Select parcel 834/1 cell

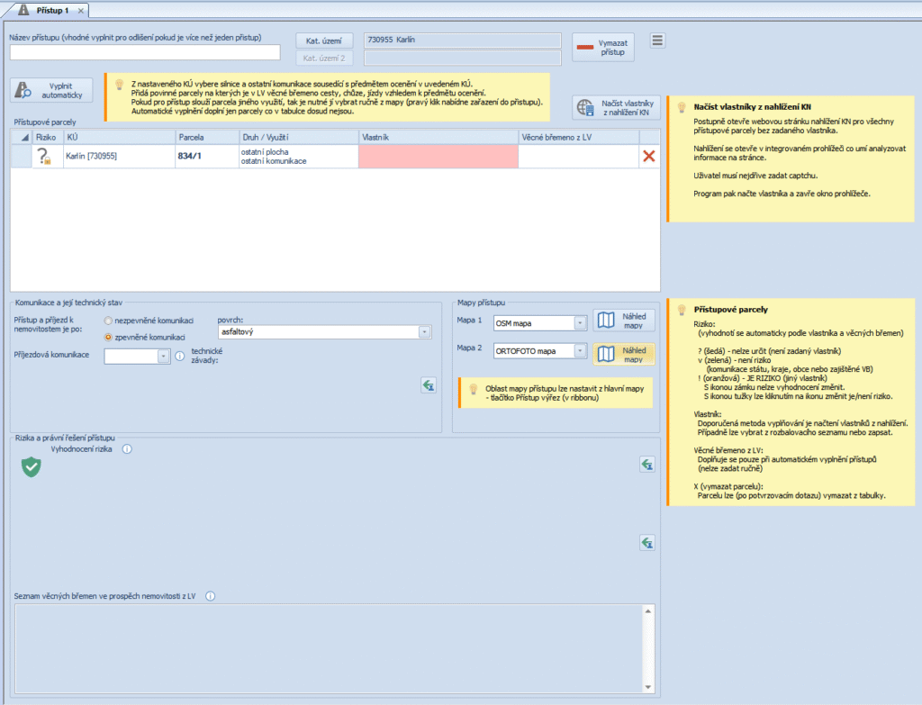coord(207,157)
